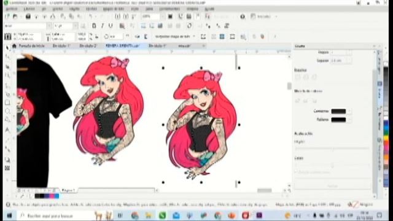393x221 pixels.
Task: Select the Drop Shadow tool in the toolbox
Action: click(x=7, y=160)
